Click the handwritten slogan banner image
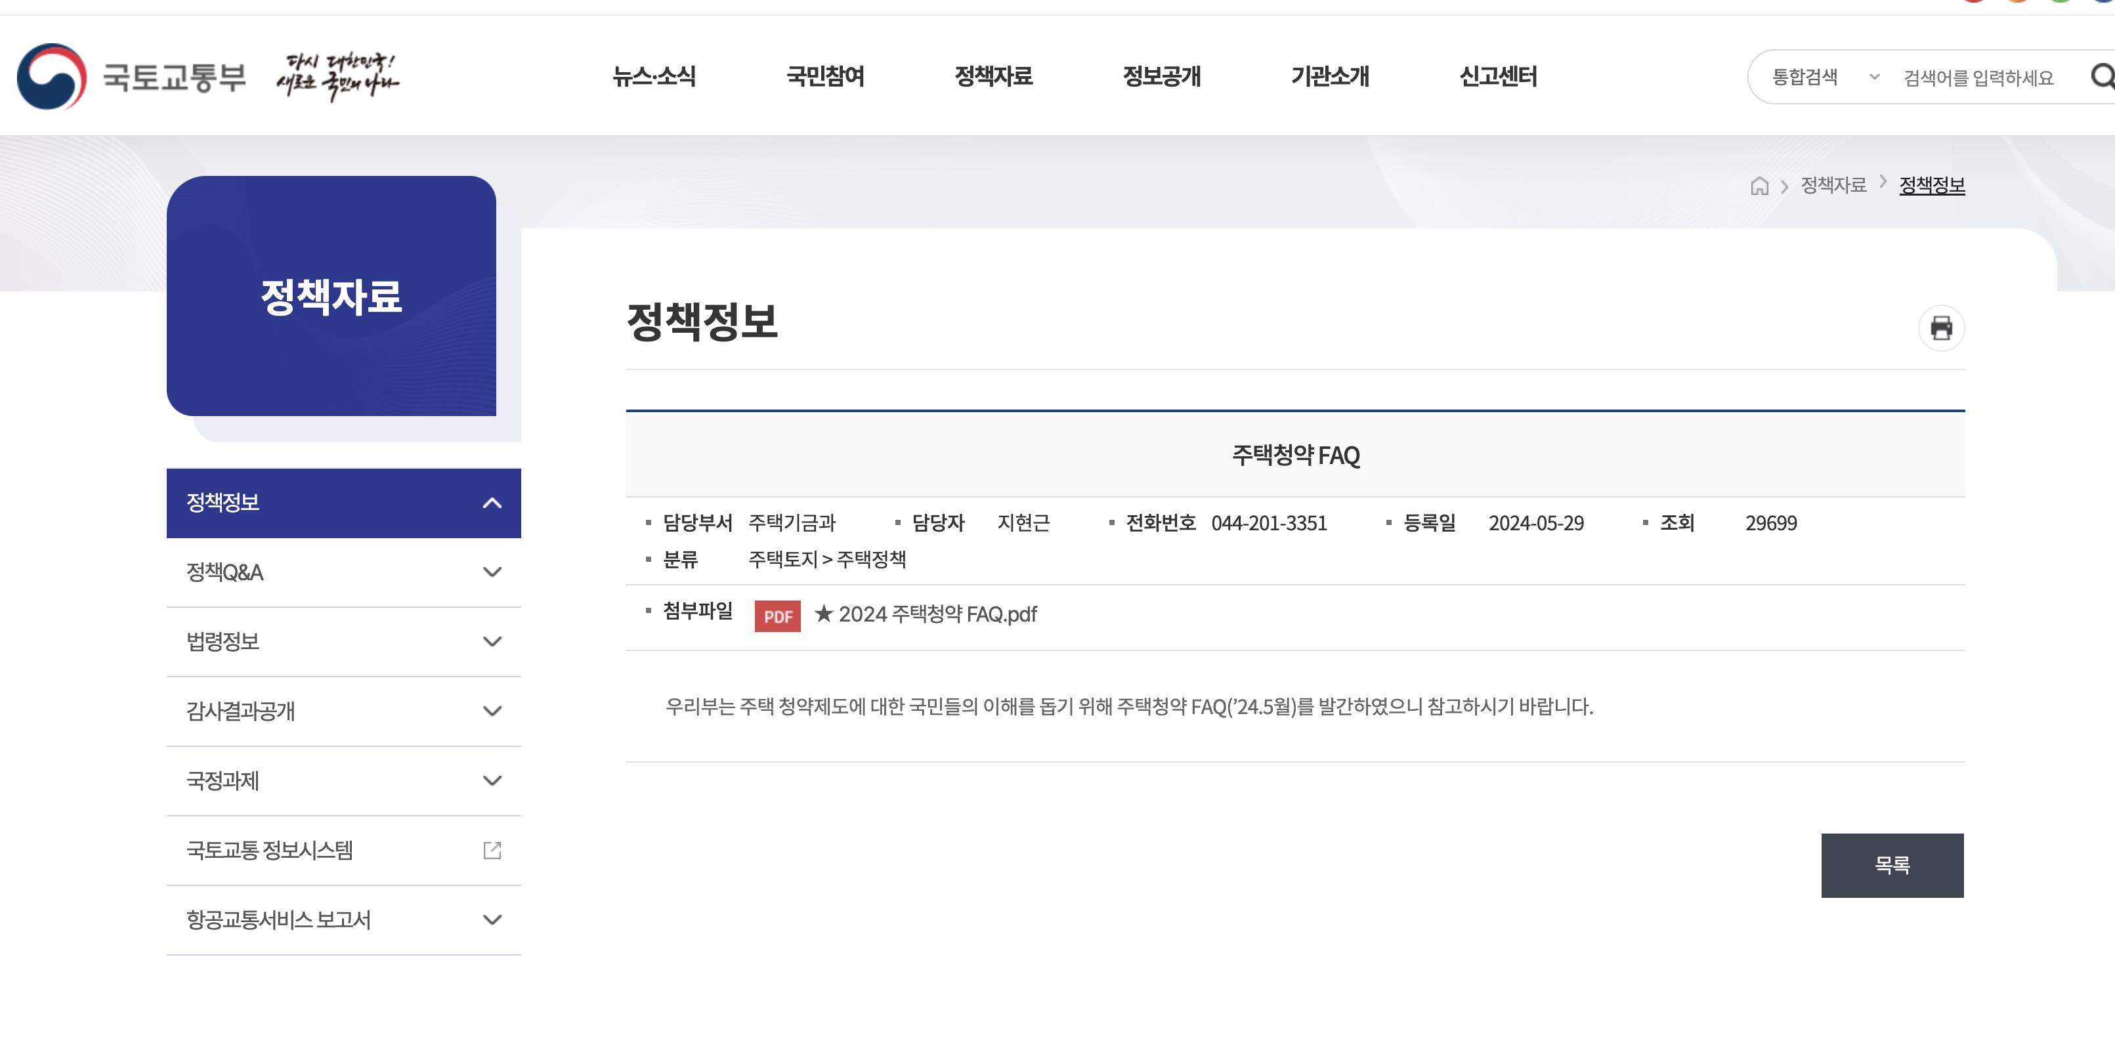The width and height of the screenshot is (2115, 1037). [337, 76]
